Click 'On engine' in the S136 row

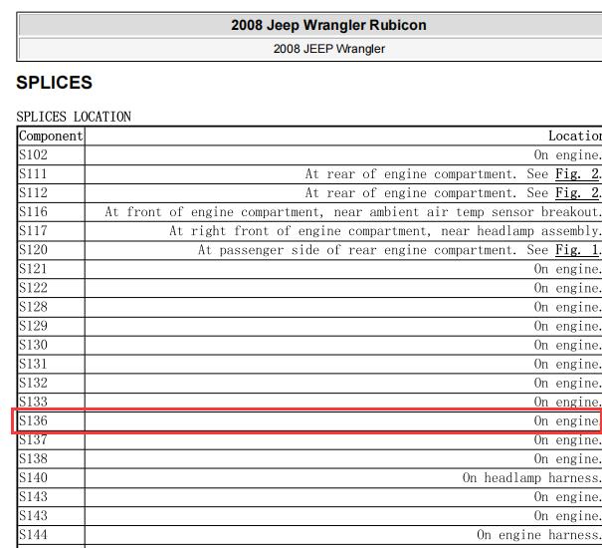(x=566, y=421)
